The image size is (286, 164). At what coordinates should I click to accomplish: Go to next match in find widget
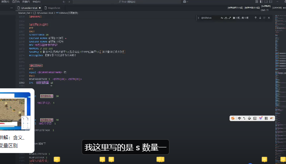[260, 18]
